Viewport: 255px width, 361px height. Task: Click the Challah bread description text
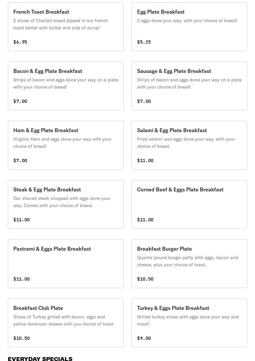tap(60, 24)
